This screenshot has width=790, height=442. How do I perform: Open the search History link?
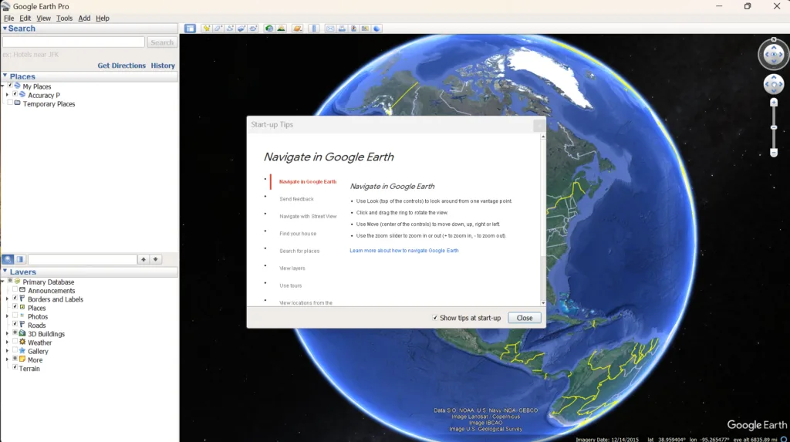click(163, 66)
